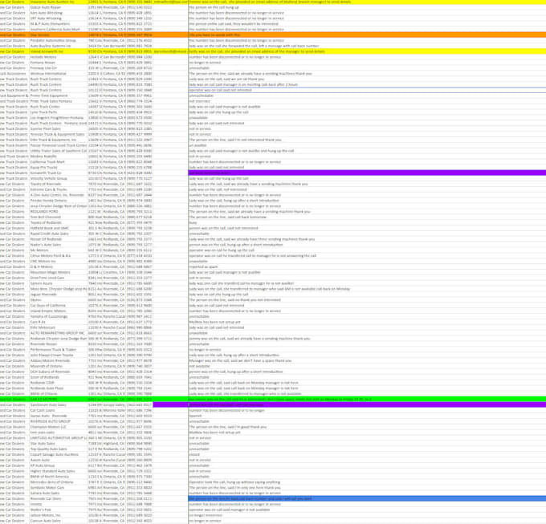546x524 pixels.
Task: Select the Predator Automotive Group cell
Action: pyautogui.click(x=58, y=40)
